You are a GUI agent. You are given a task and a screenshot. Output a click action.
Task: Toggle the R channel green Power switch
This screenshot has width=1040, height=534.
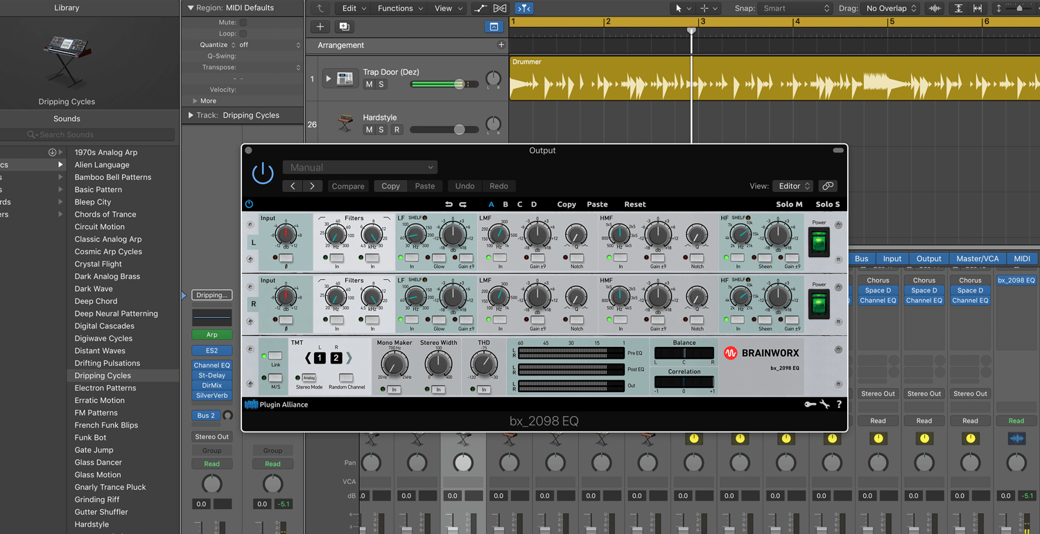click(819, 304)
